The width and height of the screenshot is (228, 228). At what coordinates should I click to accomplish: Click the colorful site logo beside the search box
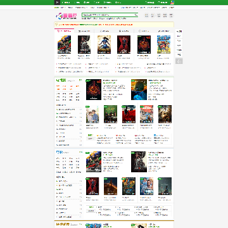(65, 16)
